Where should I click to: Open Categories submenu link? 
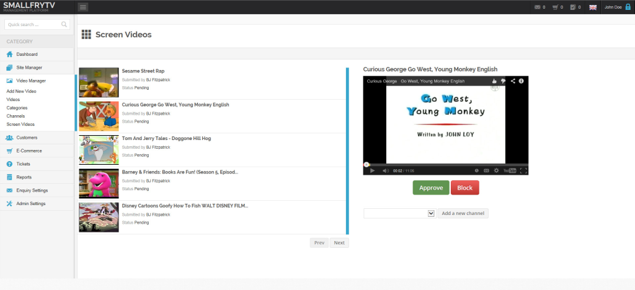[17, 108]
